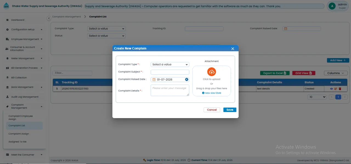Expand Meter Management menu
351x164 pixels.
[24, 58]
